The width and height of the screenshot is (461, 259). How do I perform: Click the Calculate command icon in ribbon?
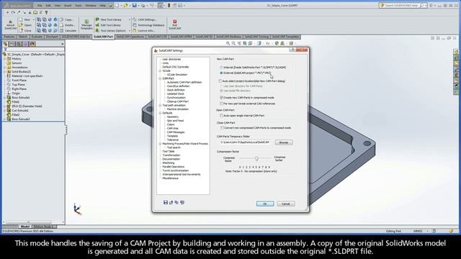pos(62,30)
